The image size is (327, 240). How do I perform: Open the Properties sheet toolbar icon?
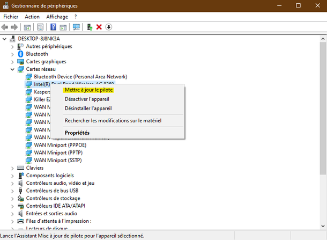coord(40,27)
